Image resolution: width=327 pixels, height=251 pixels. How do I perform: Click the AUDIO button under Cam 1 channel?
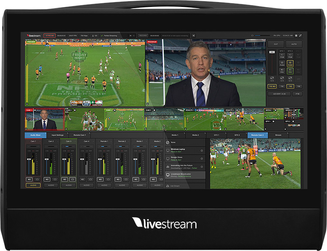[33, 185]
